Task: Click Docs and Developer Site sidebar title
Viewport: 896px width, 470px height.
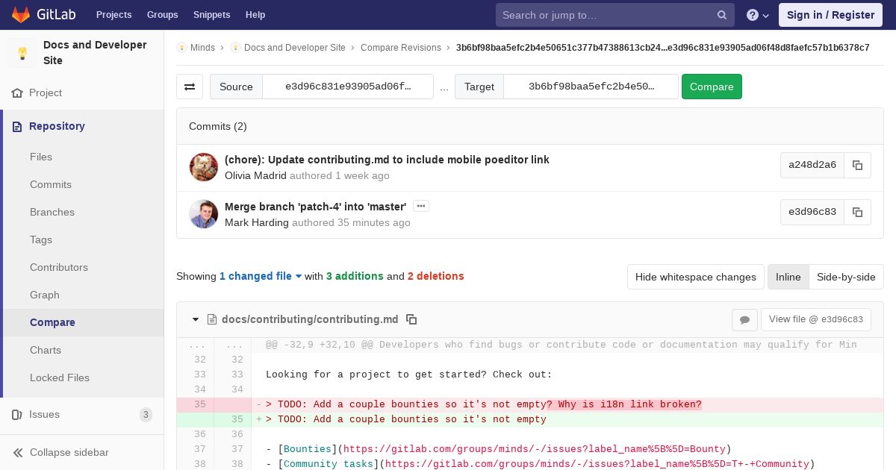Action: click(x=95, y=53)
